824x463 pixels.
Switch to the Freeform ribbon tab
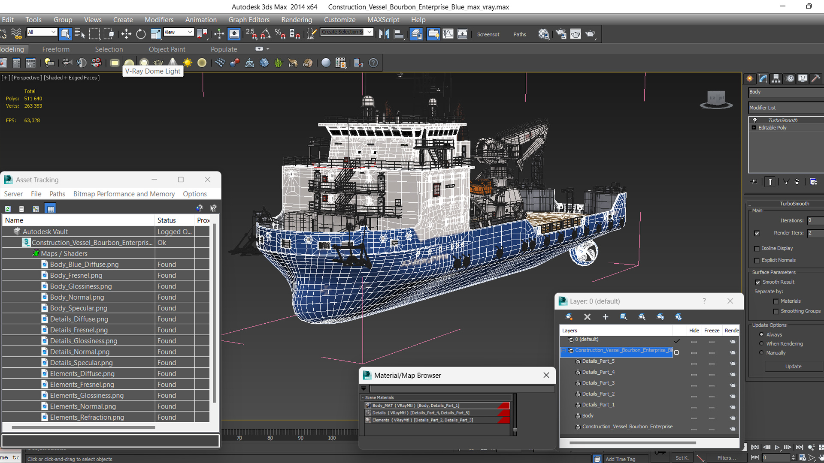point(56,49)
